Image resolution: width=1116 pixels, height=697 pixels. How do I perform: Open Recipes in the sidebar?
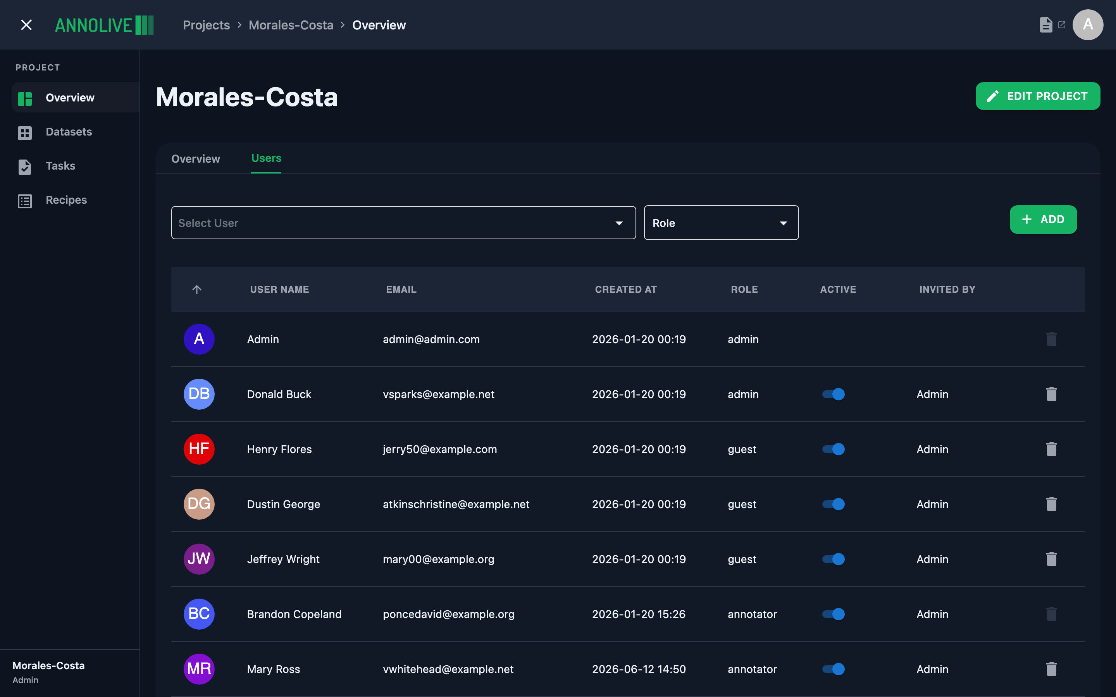coord(76,200)
